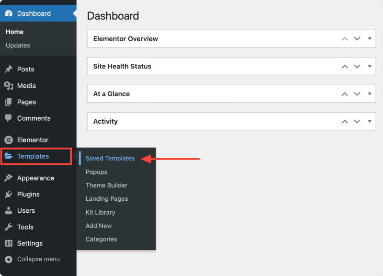This screenshot has width=383, height=276.
Task: Select the Comments speech bubble icon
Action: (9, 118)
